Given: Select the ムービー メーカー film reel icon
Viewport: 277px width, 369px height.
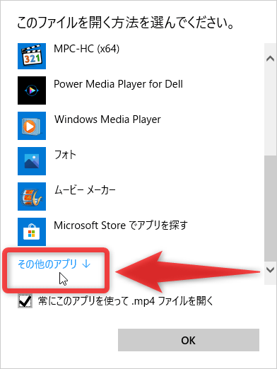Looking at the screenshot, I should point(32,197).
